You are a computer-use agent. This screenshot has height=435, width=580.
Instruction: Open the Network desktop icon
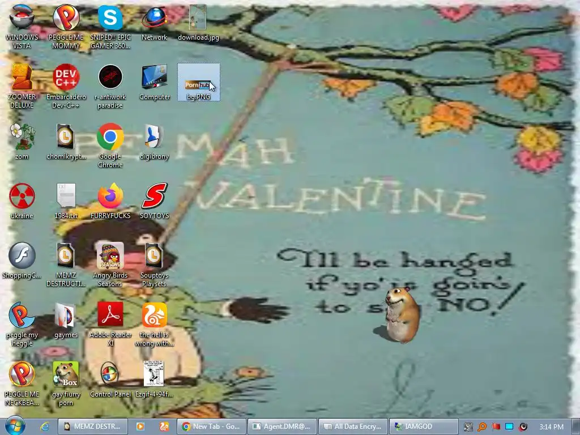click(x=154, y=22)
